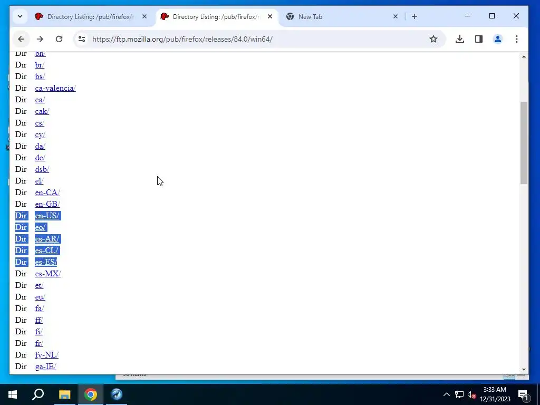Go forward one page
Image resolution: width=540 pixels, height=405 pixels.
click(x=40, y=39)
